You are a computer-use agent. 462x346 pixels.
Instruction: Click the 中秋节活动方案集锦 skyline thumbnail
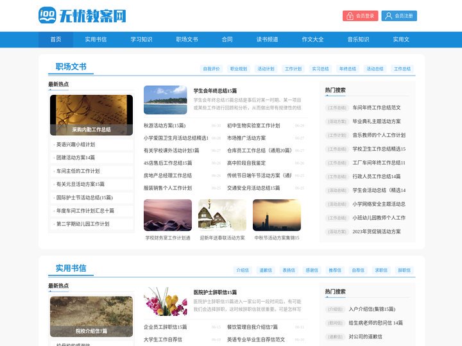(277, 215)
